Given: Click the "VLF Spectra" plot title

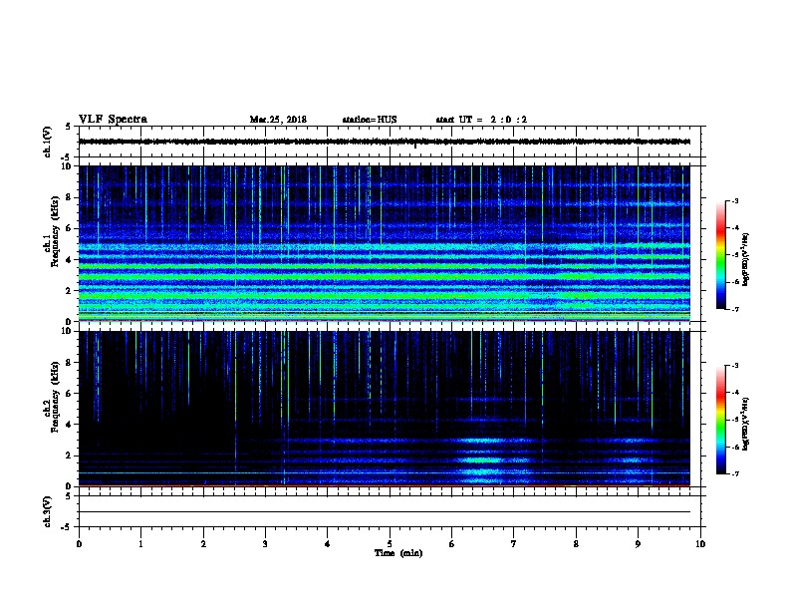Looking at the screenshot, I should 113,120.
